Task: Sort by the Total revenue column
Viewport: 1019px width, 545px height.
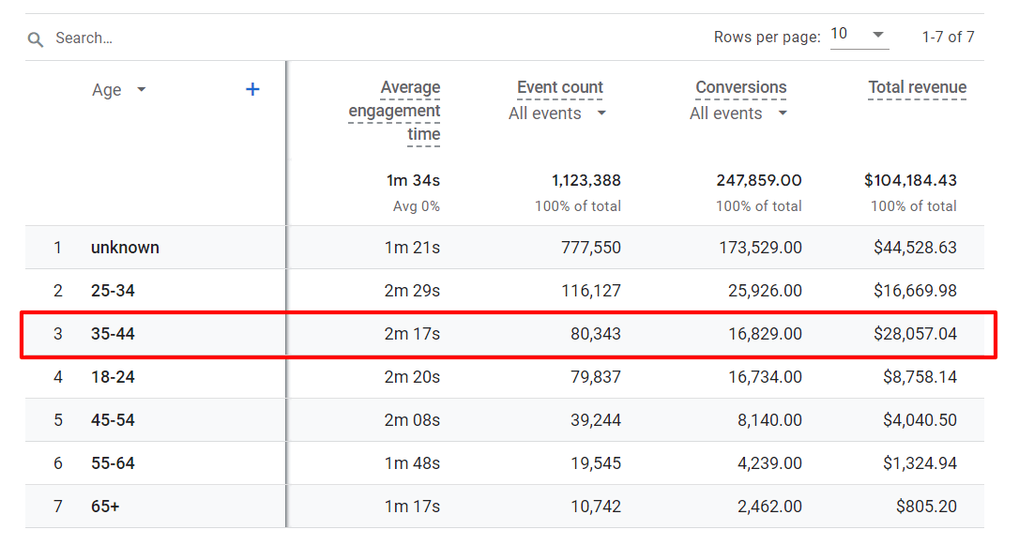Action: (917, 87)
